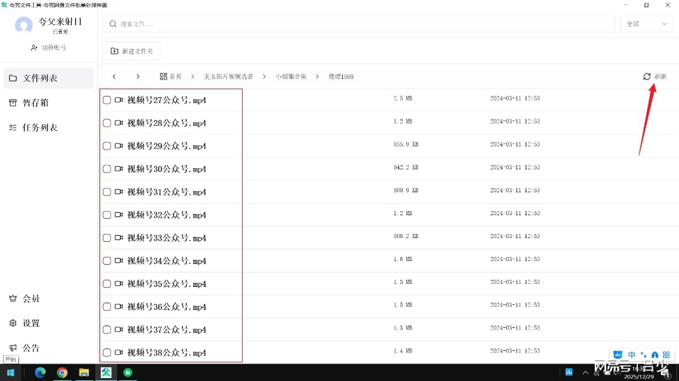Click the Baidu input method icon bottom right
This screenshot has width=679, height=381.
(617, 354)
